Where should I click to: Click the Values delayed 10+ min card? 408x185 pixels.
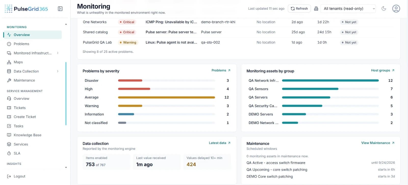[207, 162]
